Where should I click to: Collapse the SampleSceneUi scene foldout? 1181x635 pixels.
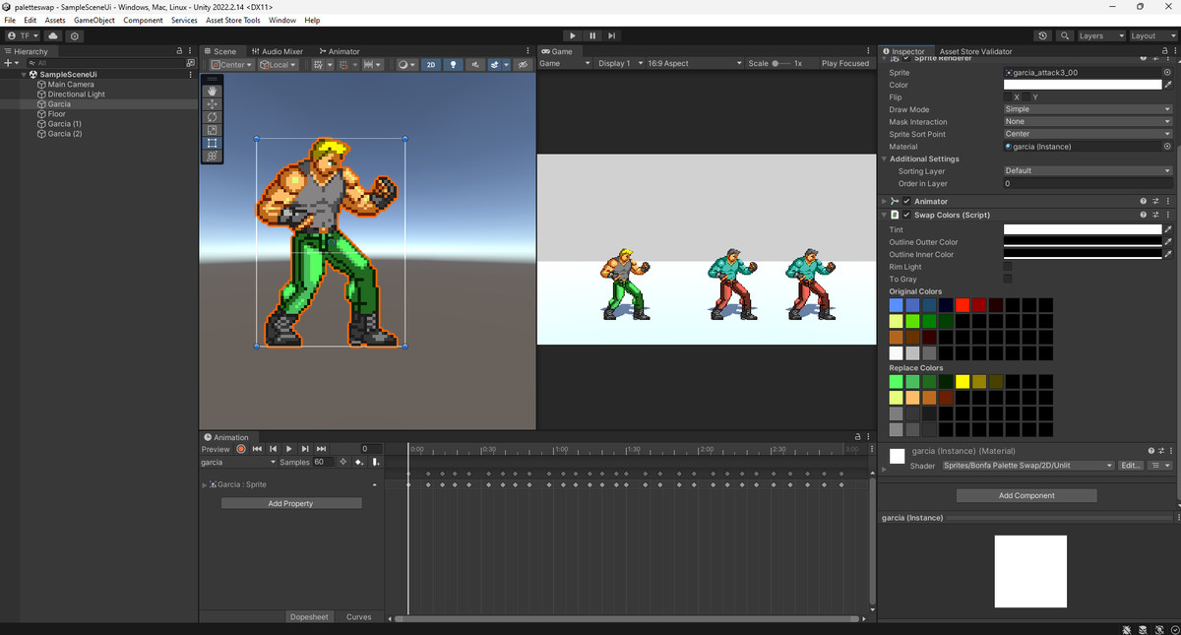coord(24,74)
